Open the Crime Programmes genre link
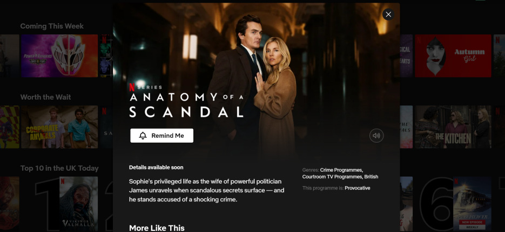 click(341, 170)
